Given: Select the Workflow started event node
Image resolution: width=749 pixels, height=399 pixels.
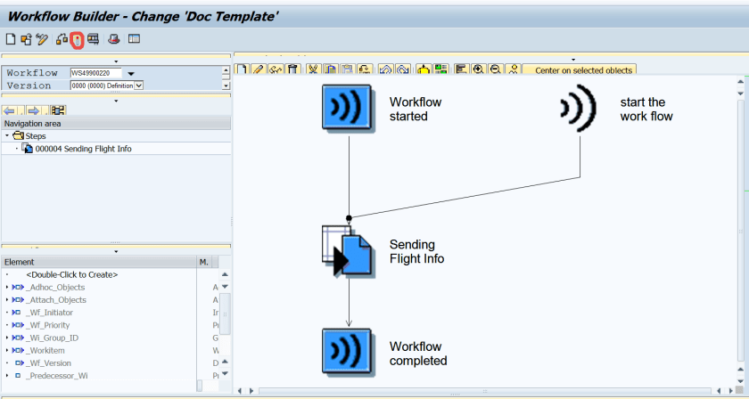Looking at the screenshot, I should pos(347,108).
